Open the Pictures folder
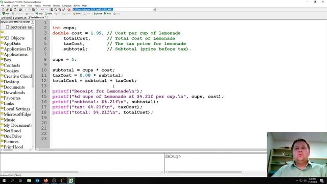This screenshot has height=184, width=327. pos(11,142)
